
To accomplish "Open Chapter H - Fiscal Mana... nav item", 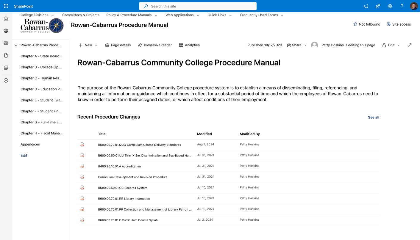I will click(x=41, y=133).
